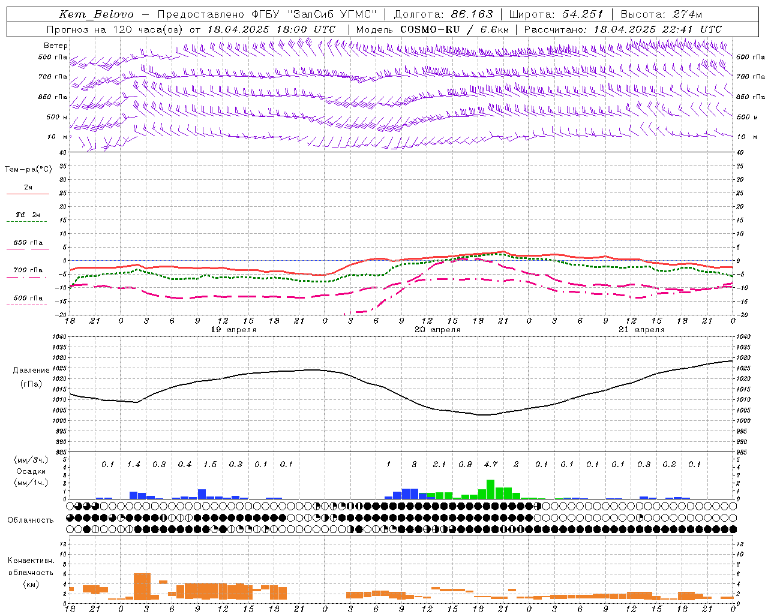Click the 'Конвективн.' label
This screenshot has width=768, height=614.
(x=31, y=561)
